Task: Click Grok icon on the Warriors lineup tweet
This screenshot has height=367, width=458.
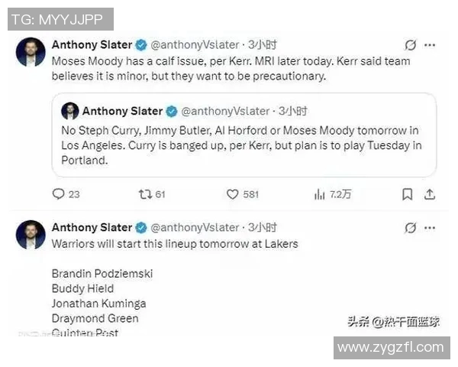Action: tap(411, 228)
